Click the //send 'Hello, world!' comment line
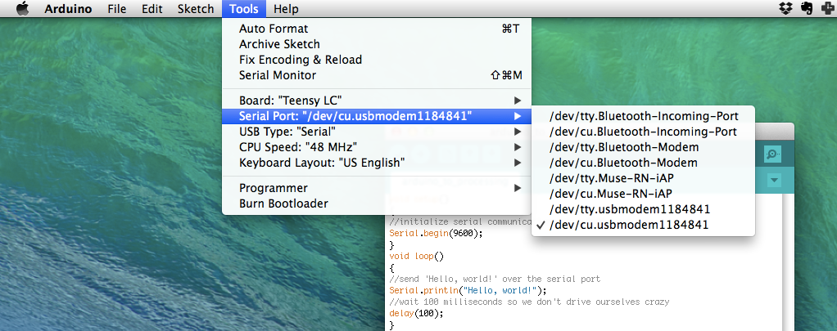 [x=495, y=279]
